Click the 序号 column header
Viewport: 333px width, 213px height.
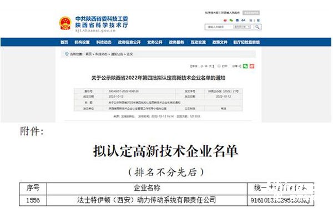point(33,188)
